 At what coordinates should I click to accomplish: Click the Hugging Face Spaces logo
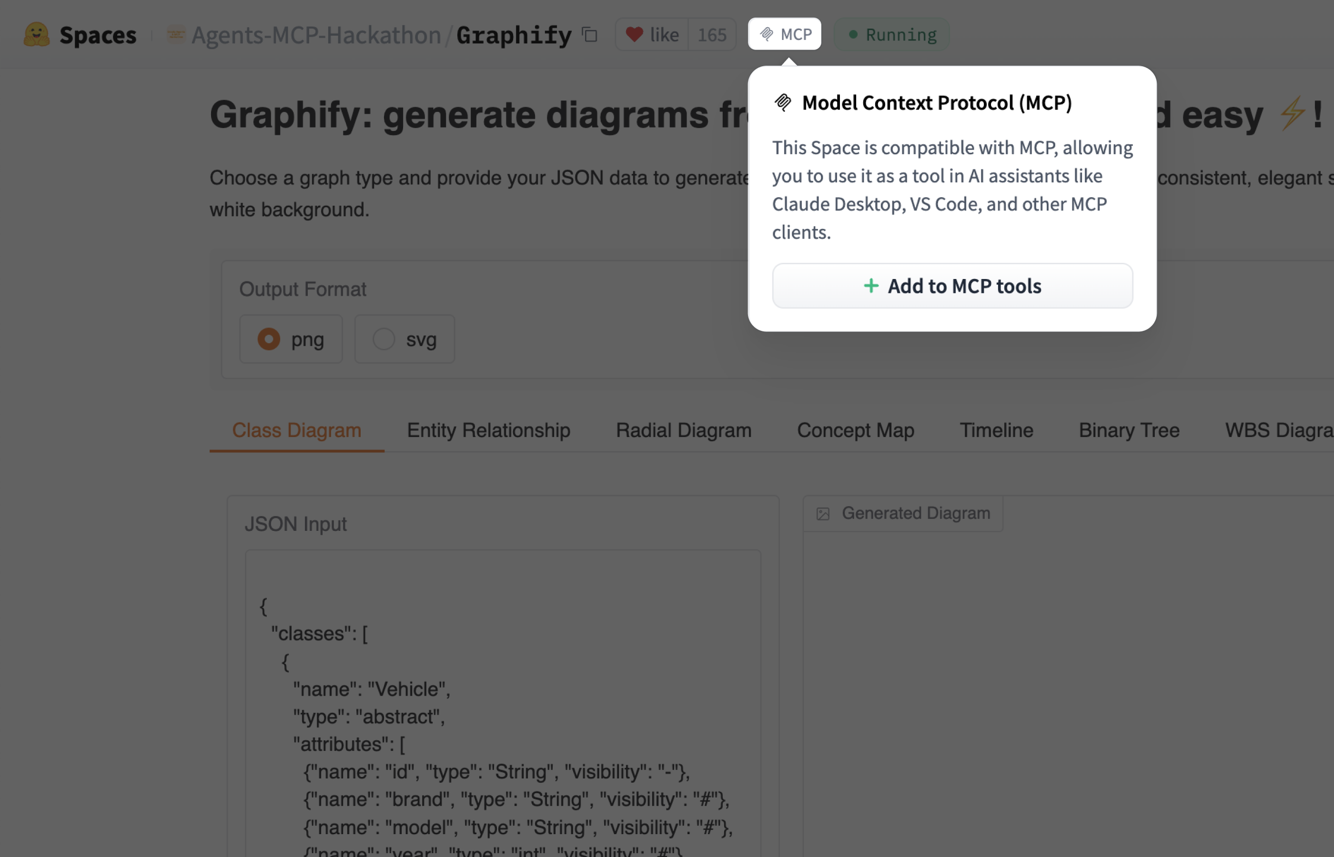pyautogui.click(x=37, y=34)
